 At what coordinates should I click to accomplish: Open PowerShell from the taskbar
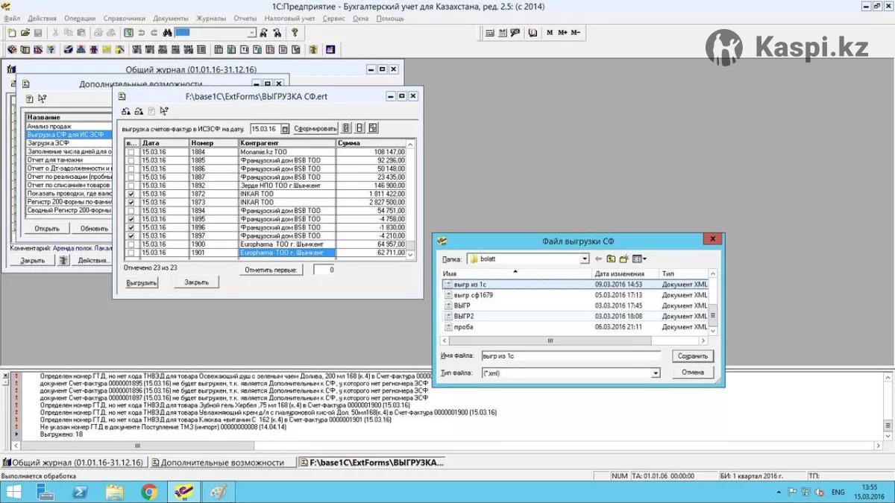click(81, 492)
